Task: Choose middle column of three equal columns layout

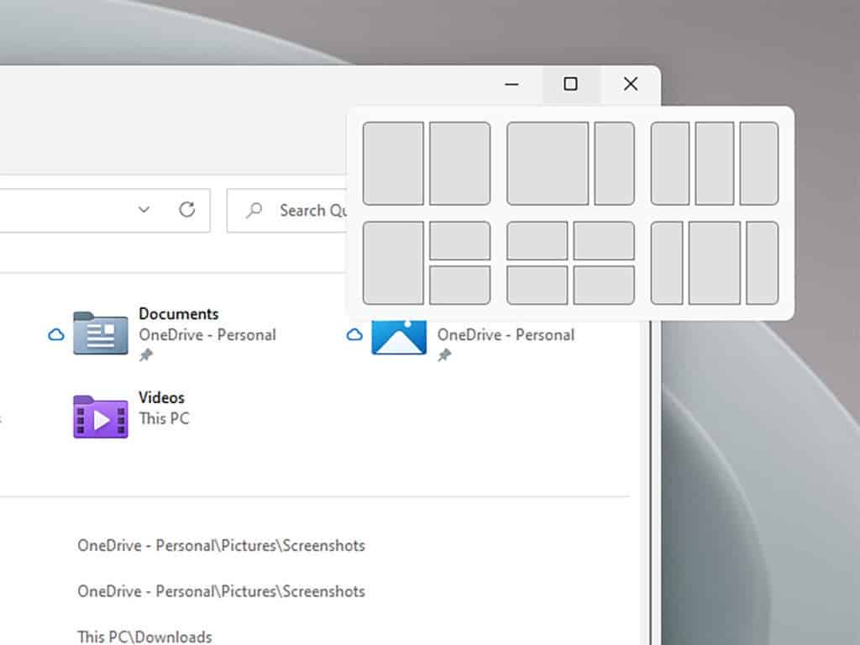Action: point(714,163)
